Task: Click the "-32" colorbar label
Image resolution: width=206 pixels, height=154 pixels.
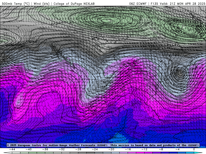Action: coord(62,149)
